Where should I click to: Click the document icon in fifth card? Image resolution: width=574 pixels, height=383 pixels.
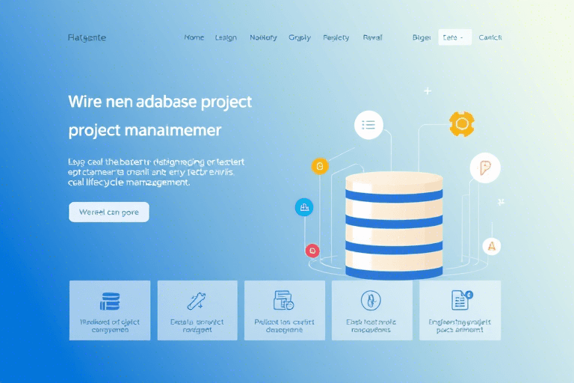[x=460, y=301]
